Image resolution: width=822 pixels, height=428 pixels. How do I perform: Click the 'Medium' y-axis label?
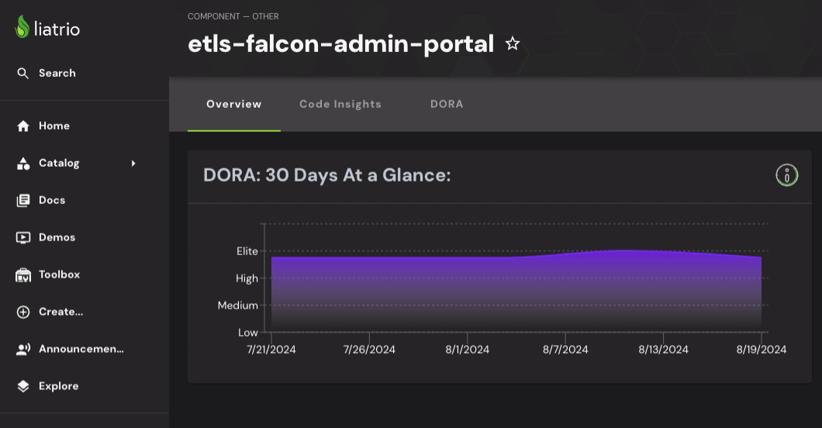pyautogui.click(x=237, y=305)
